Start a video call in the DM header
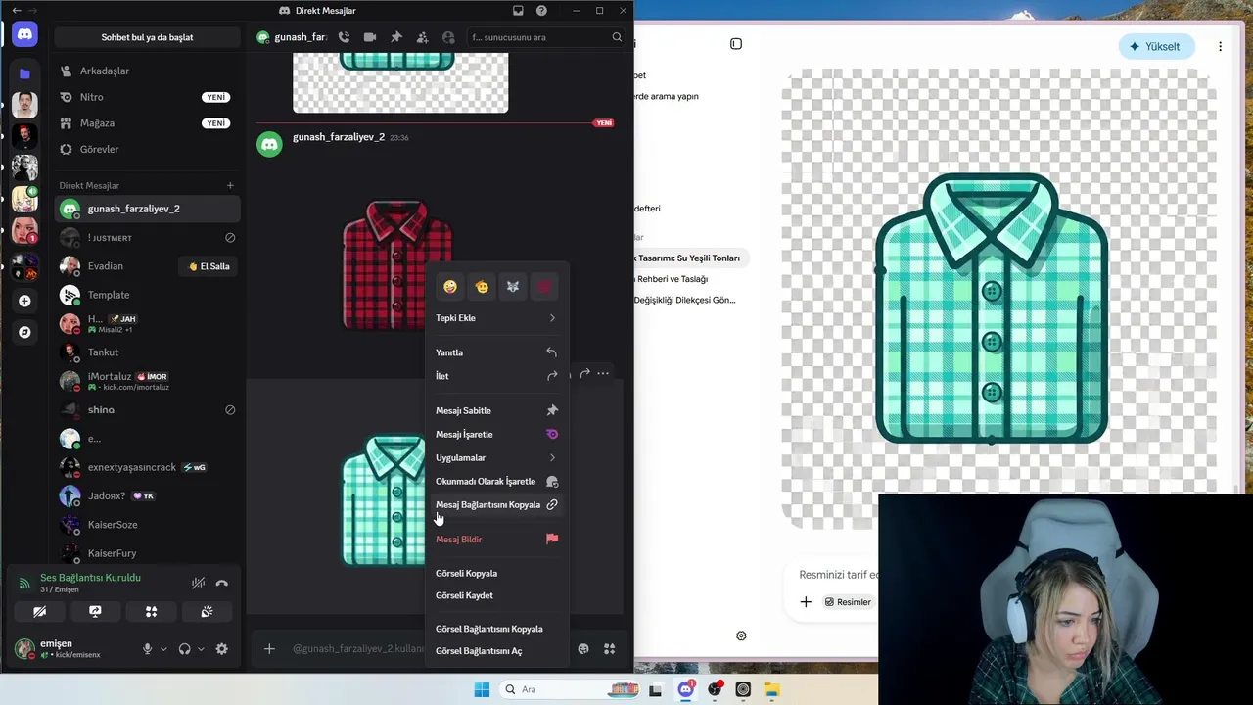 [x=370, y=37]
